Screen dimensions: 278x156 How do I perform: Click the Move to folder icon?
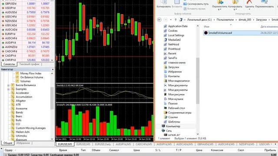click(x=220, y=2)
